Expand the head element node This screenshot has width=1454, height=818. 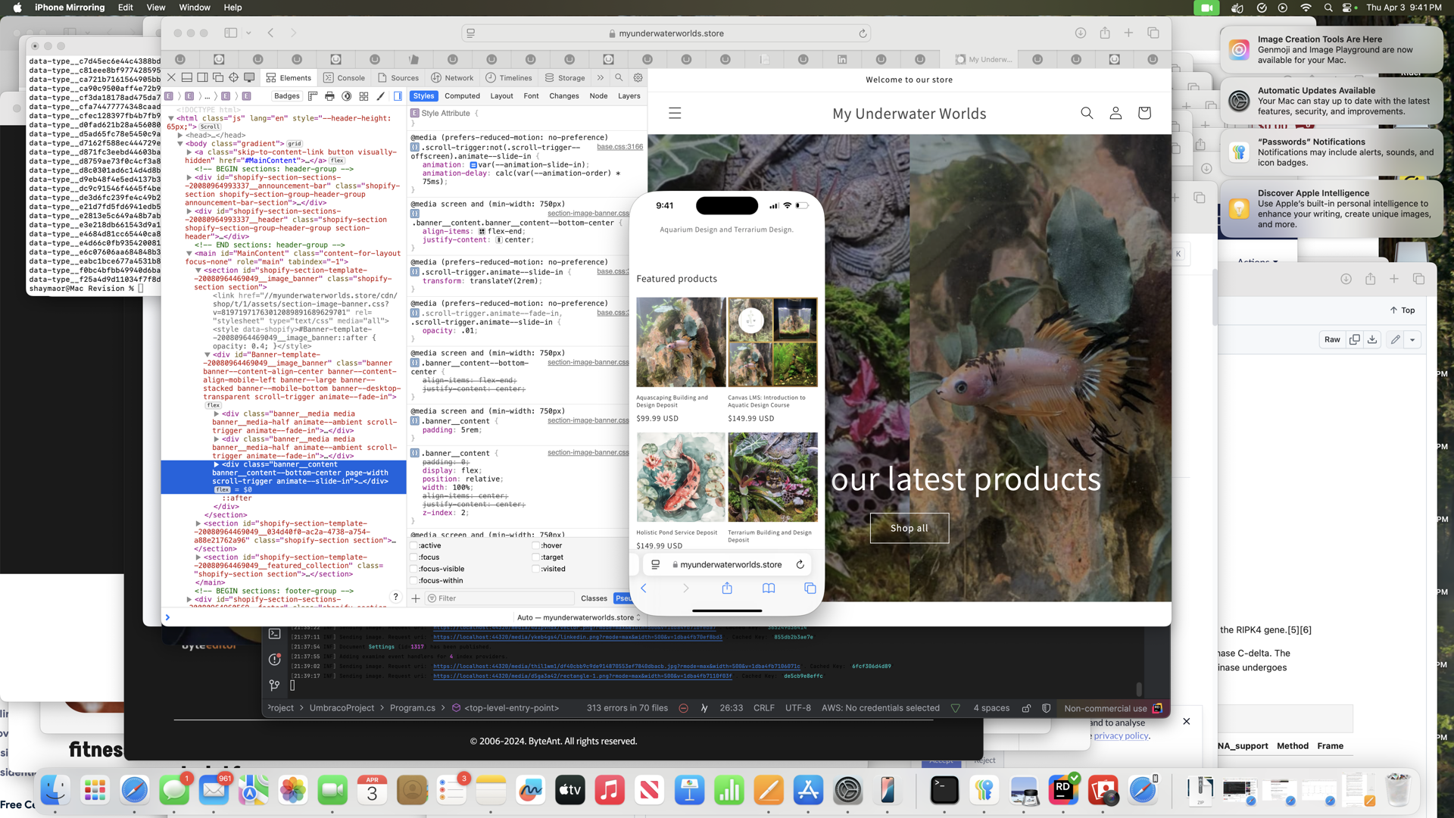(x=180, y=135)
